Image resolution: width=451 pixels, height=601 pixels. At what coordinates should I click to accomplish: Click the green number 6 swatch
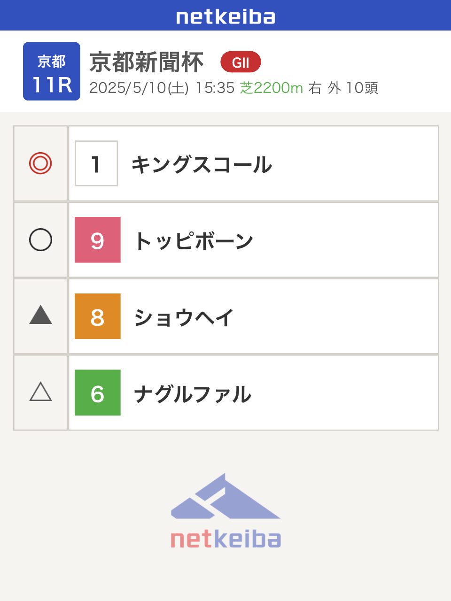[98, 393]
